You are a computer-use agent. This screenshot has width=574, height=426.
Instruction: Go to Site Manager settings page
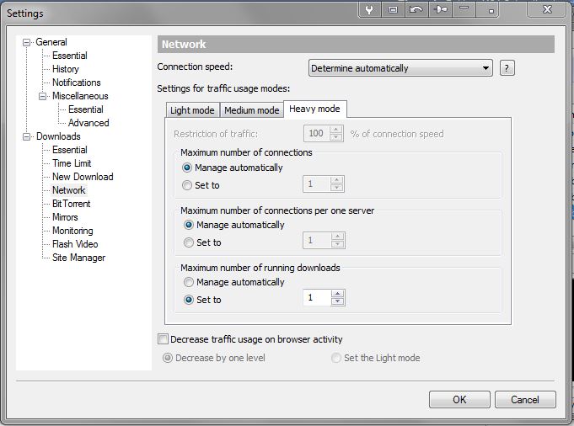pos(78,258)
